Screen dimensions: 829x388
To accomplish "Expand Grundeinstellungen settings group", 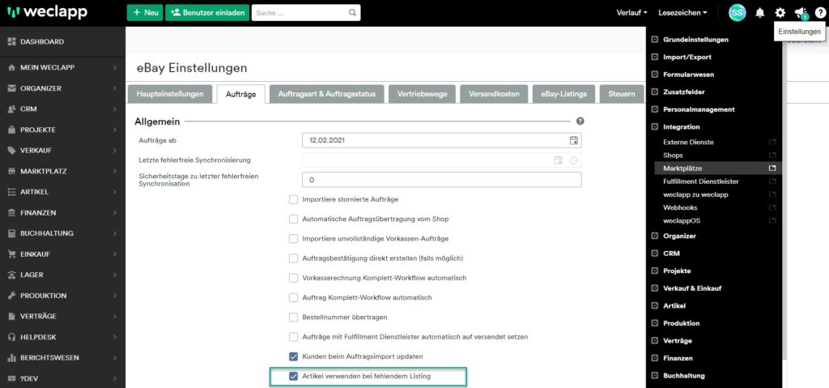I will point(695,40).
